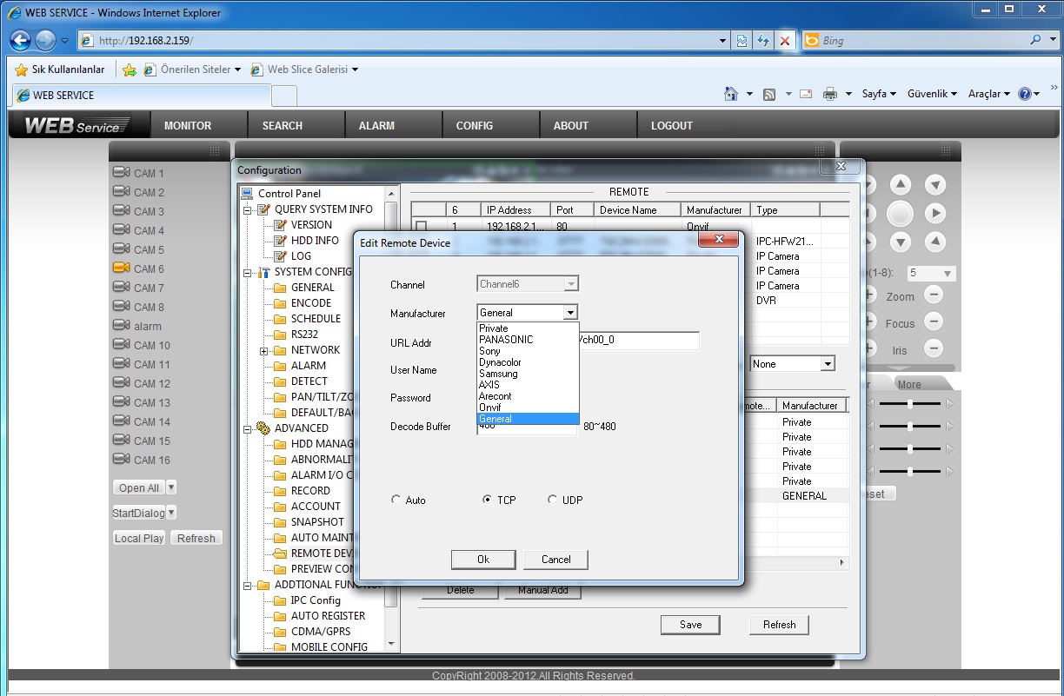Collapse the QUERY SYSTEM INFO tree node
Viewport: 1064px width, 696px height.
(x=248, y=209)
